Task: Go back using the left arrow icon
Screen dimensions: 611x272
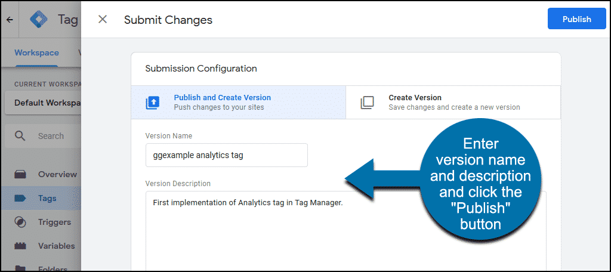Action: tap(10, 20)
